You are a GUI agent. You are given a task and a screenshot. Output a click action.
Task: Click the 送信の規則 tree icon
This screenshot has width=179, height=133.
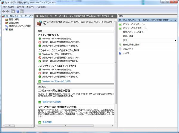click(x=7, y=23)
